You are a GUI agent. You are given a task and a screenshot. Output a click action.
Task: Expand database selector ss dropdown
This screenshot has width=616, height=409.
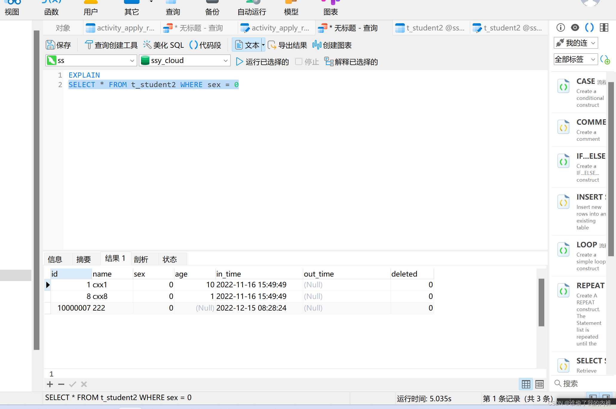132,60
